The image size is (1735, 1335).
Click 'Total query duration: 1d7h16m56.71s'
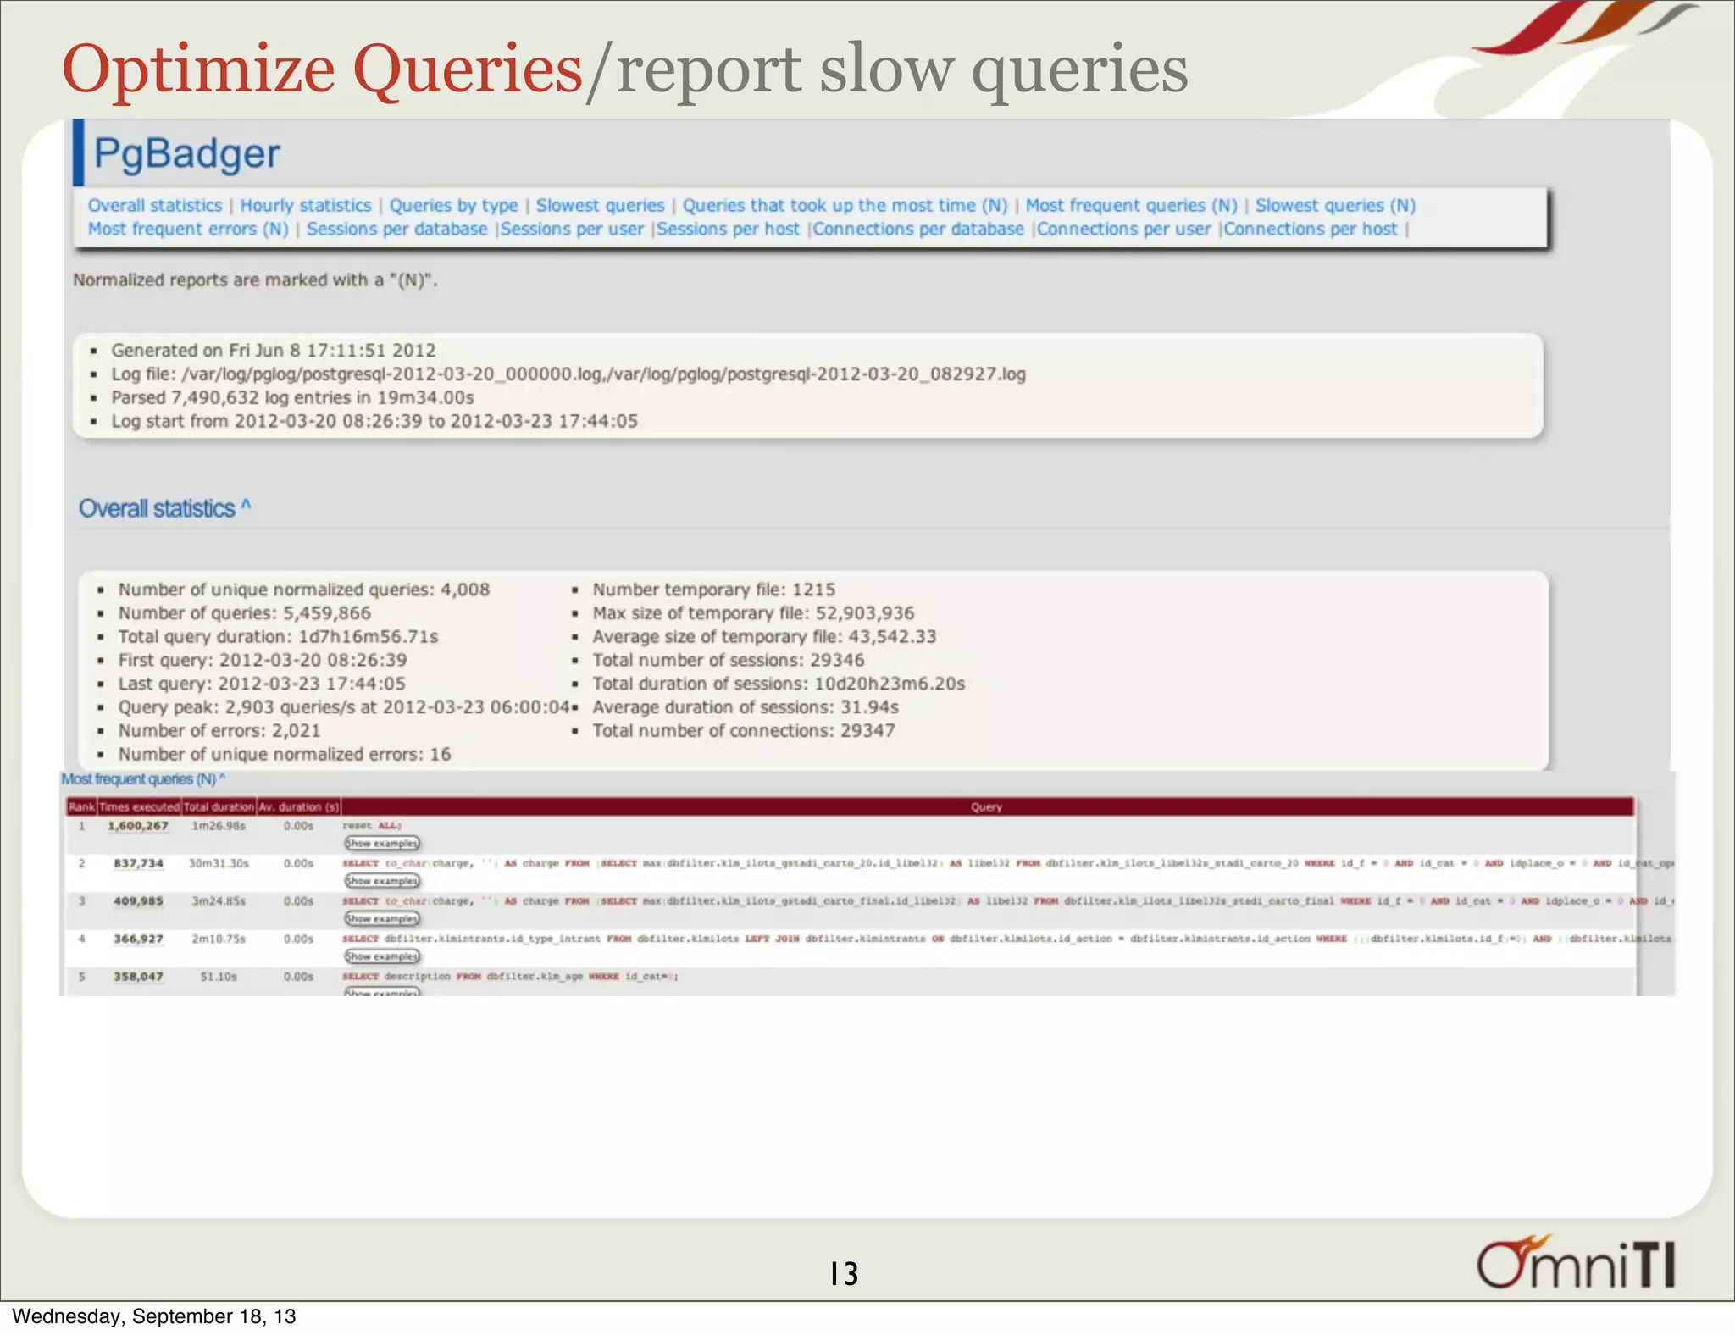pos(278,637)
